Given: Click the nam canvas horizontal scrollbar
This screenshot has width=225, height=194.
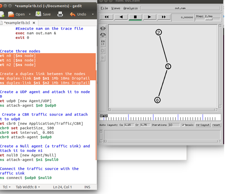Looking at the screenshot, I should tap(163, 110).
